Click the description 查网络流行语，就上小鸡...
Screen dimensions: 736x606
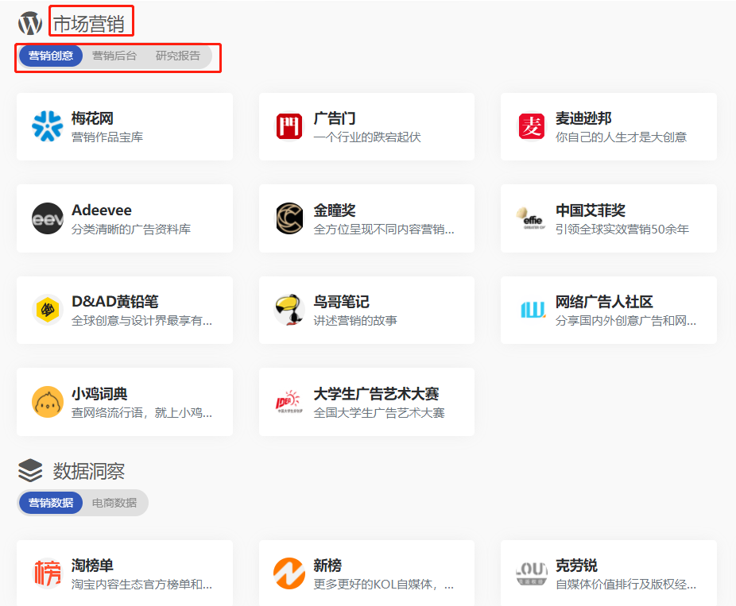pyautogui.click(x=141, y=412)
